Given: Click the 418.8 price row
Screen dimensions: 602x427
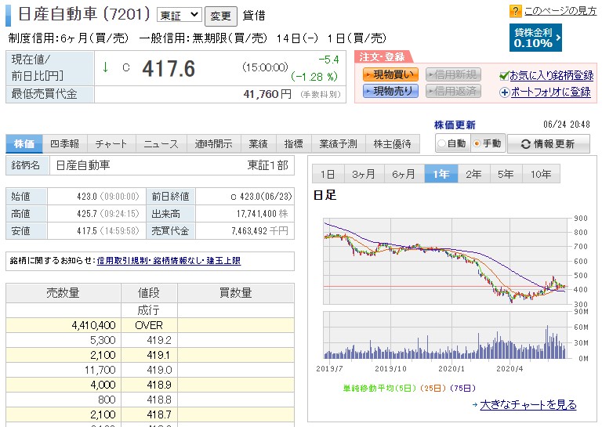Looking at the screenshot, I should click(150, 400).
